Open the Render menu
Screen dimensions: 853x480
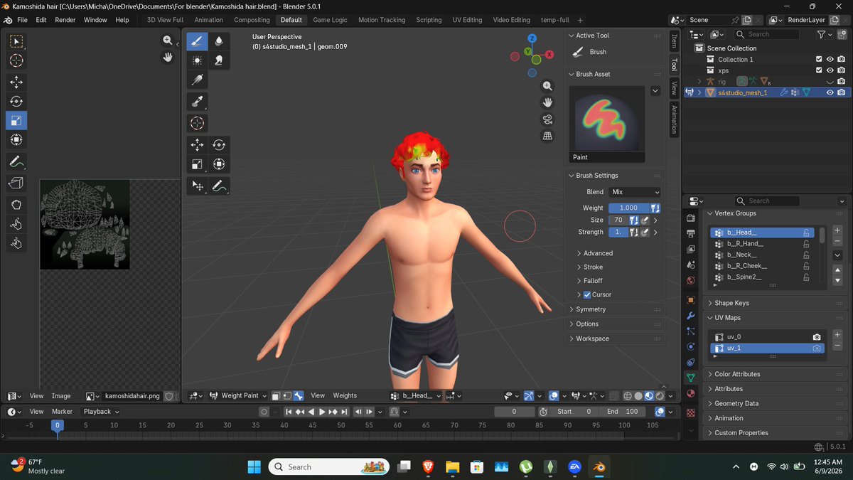tap(65, 20)
